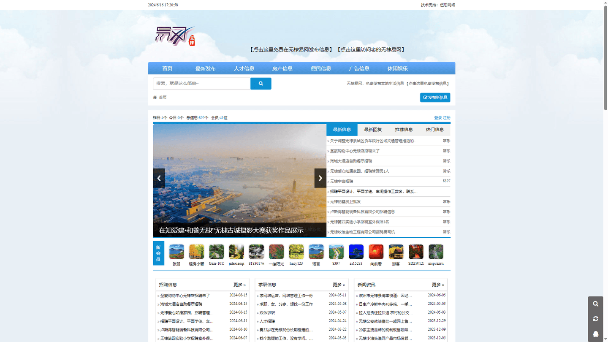Screen dimensions: 608x342
Task: Open member 租房小哥 avatar
Action: pos(197,252)
